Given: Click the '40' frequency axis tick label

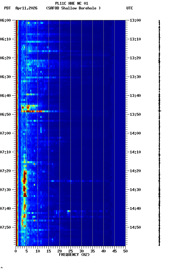Looking at the screenshot, I should (104, 251).
